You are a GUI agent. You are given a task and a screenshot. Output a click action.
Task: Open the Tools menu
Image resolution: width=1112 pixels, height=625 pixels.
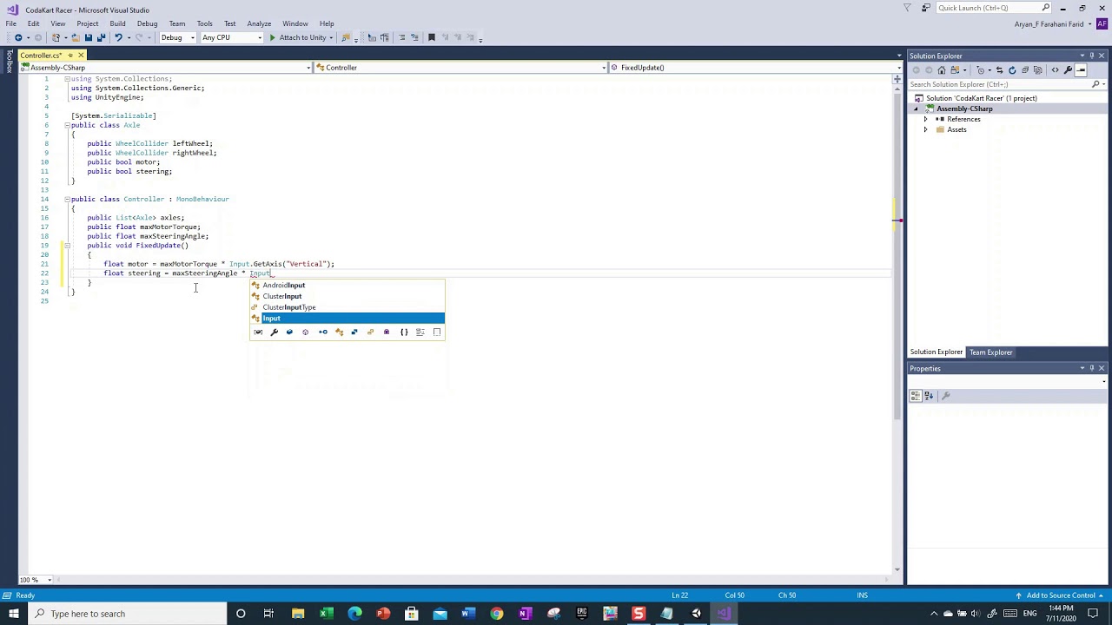pyautogui.click(x=204, y=23)
